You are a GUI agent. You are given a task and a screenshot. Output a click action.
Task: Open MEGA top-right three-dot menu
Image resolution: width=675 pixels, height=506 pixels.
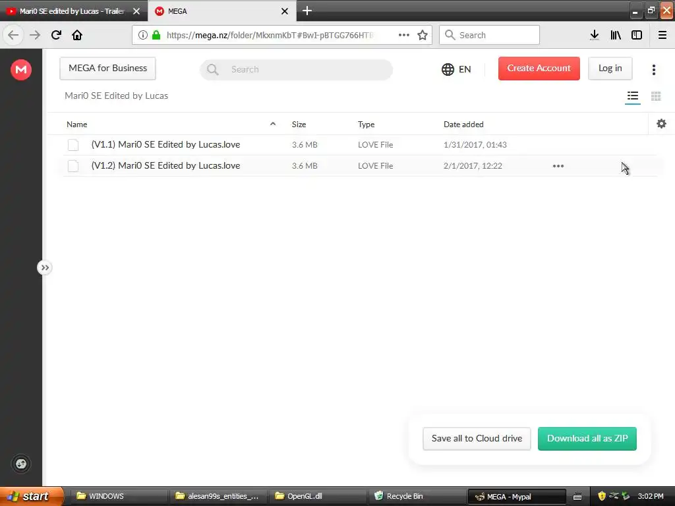coord(654,70)
